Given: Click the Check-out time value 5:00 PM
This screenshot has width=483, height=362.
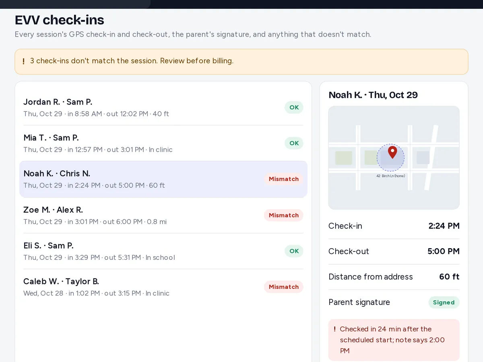Looking at the screenshot, I should (x=444, y=251).
